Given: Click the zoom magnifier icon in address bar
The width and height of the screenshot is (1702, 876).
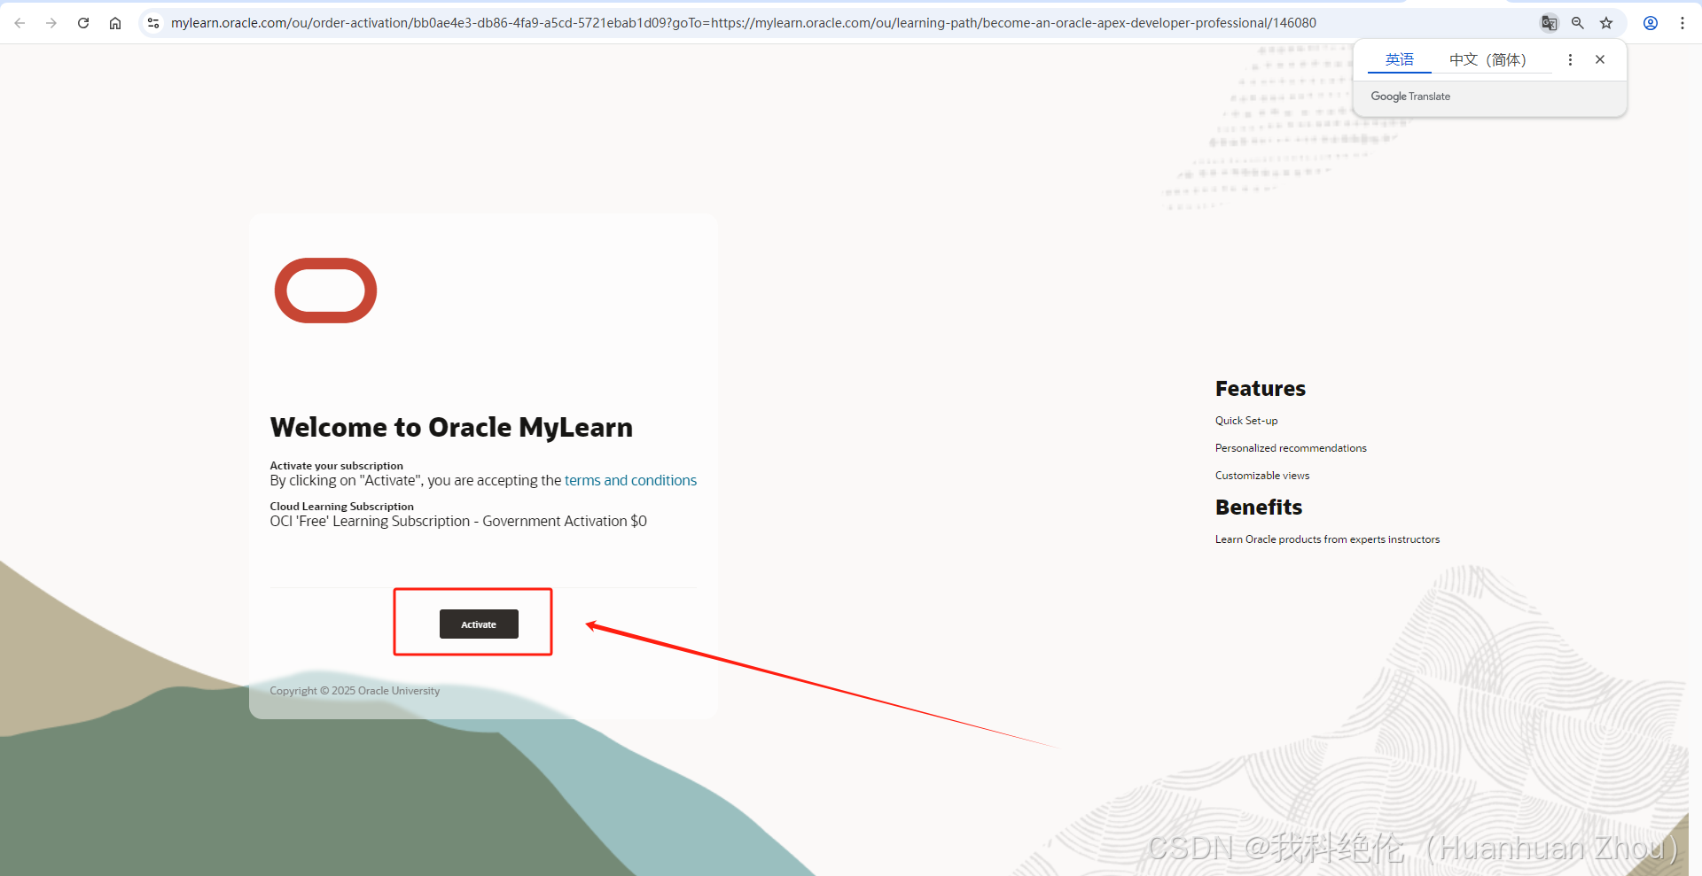Looking at the screenshot, I should pos(1578,23).
